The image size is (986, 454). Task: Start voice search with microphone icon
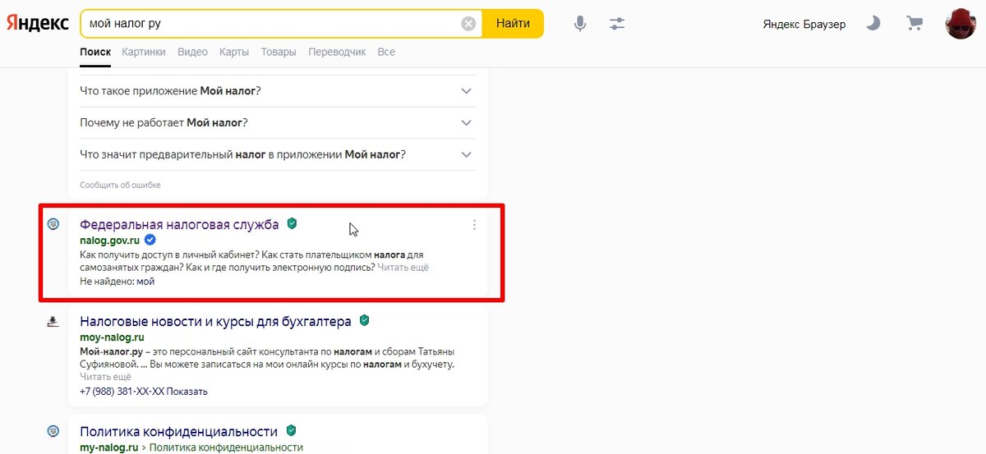coord(580,24)
